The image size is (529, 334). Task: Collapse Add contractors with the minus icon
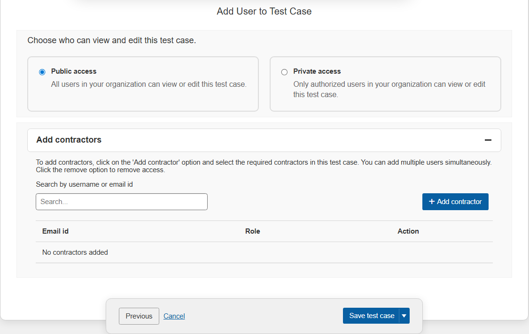[488, 140]
